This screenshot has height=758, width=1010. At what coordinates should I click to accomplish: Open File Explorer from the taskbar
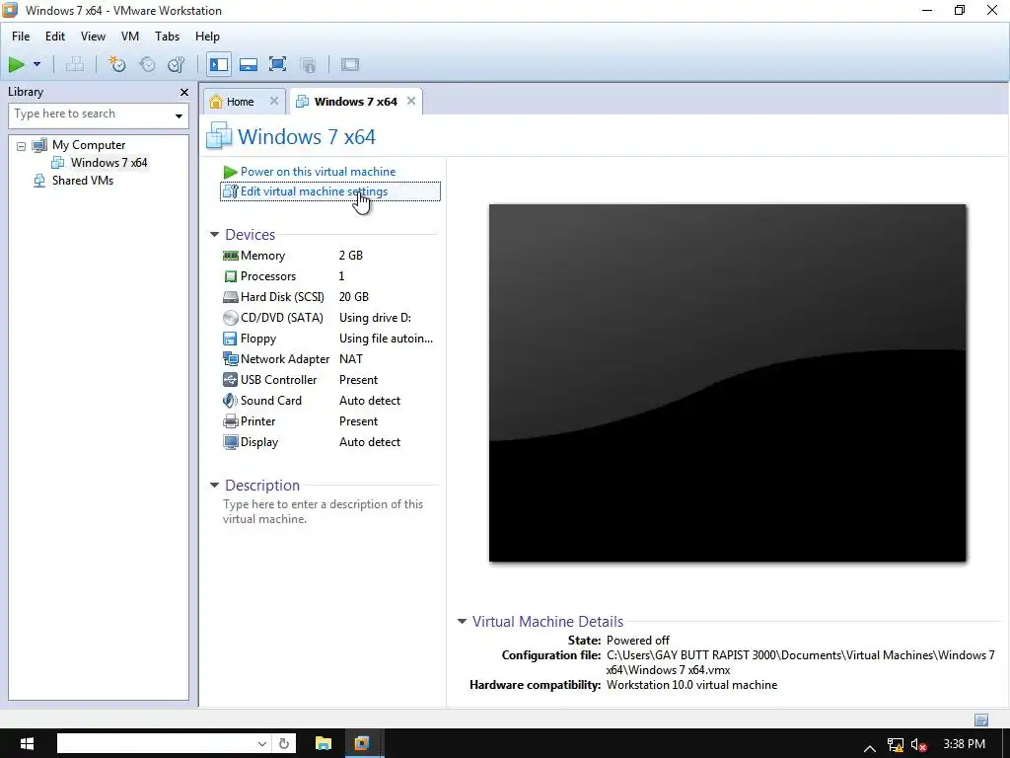(324, 744)
